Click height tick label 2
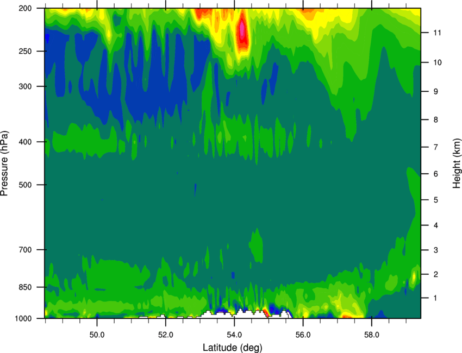 point(435,274)
